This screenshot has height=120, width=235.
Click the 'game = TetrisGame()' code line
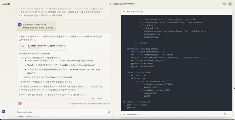pyautogui.click(x=137, y=105)
